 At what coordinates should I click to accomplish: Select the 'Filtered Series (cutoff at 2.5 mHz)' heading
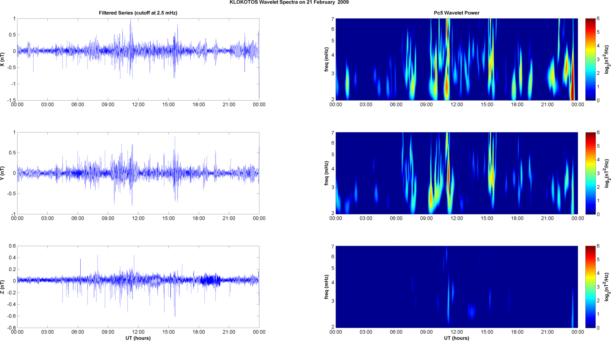tap(138, 13)
